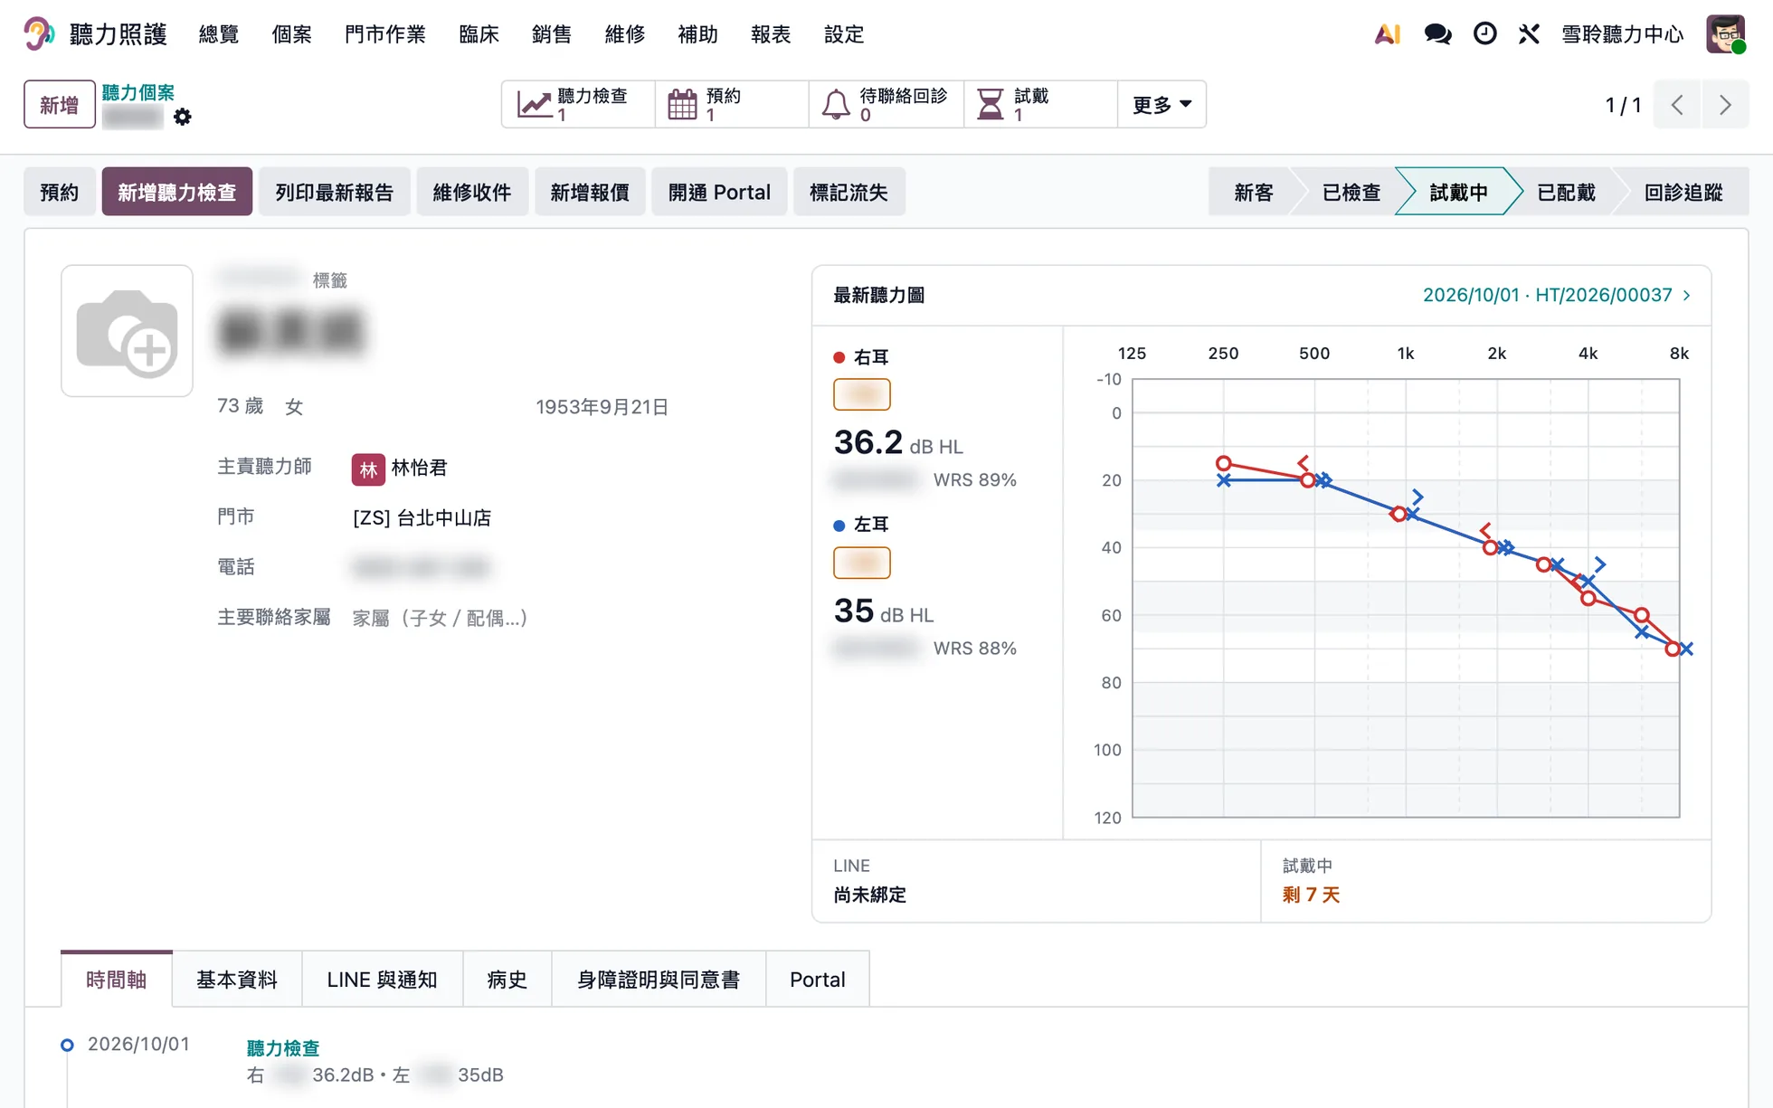
Task: Switch to Portal tab
Action: pos(818,980)
